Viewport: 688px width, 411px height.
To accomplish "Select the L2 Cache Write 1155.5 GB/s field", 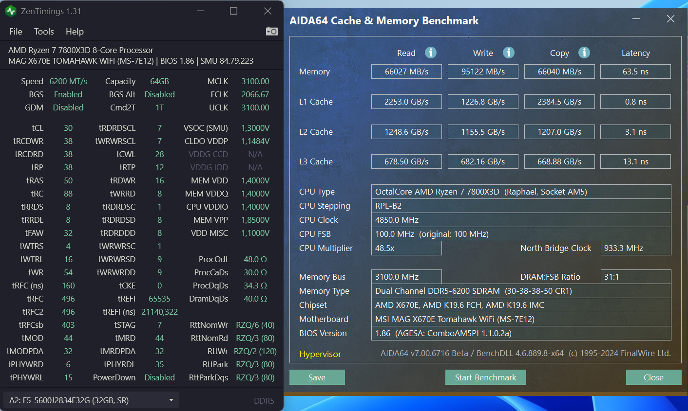I will tap(483, 132).
